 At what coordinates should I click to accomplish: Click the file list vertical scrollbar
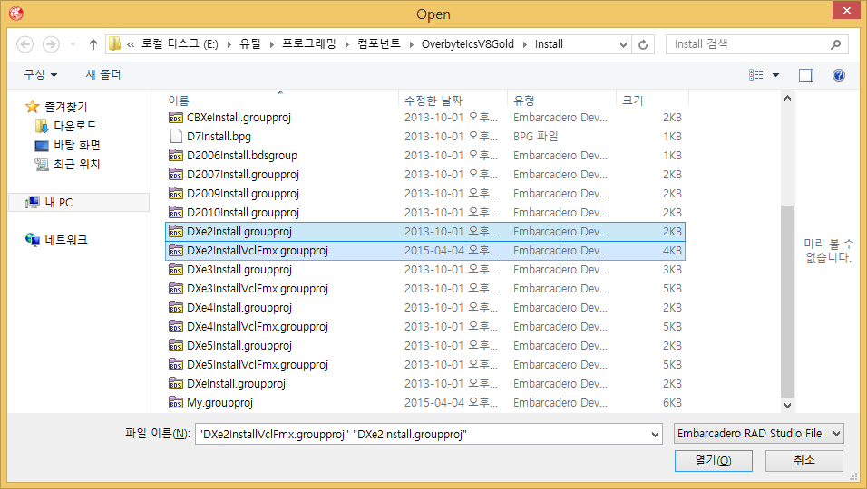787,299
